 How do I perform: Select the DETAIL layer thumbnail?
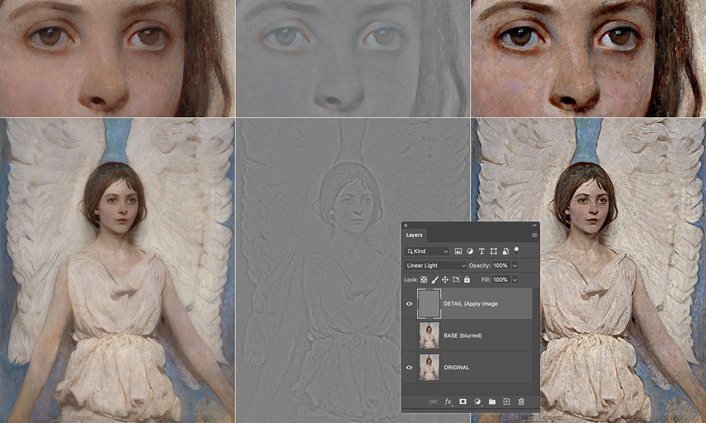pos(429,303)
